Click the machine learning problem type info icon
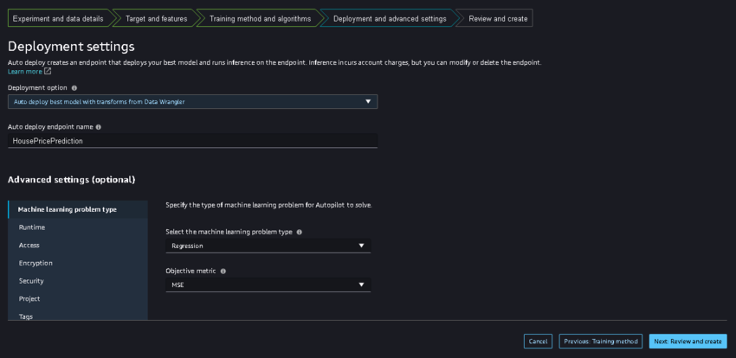 click(300, 232)
